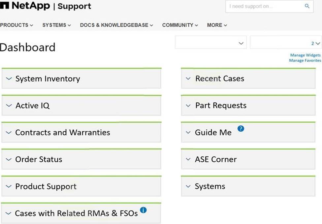Expand the Order Status widget
Screen dimensions: 322x224
[9, 159]
